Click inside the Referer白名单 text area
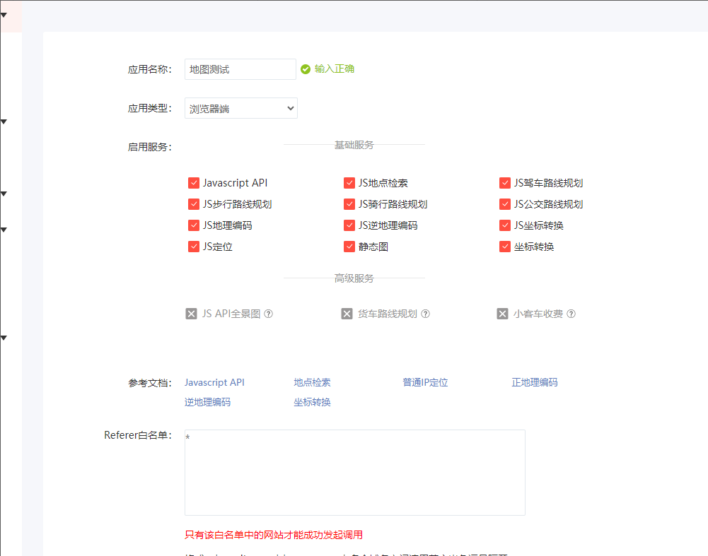Viewport: 708px width, 556px height. click(x=354, y=472)
